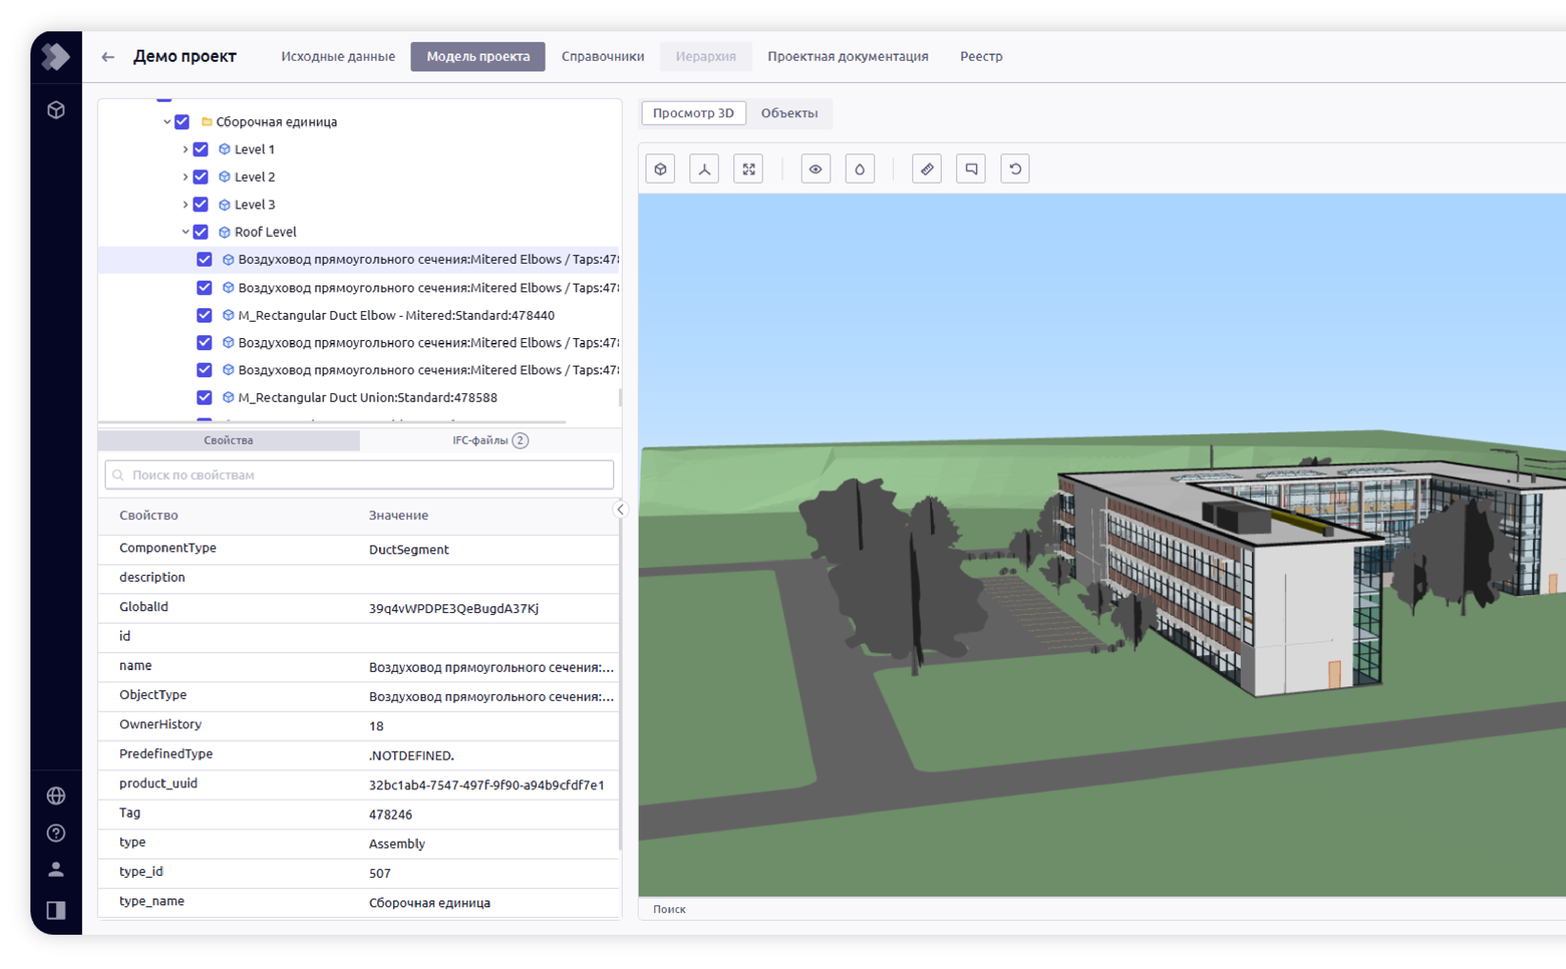
Task: Click the cube icon beside Roof Level
Action: (224, 232)
